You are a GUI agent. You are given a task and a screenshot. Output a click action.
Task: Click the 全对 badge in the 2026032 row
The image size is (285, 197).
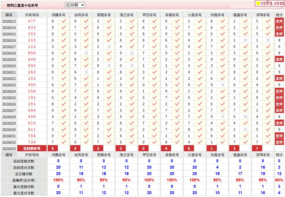(x=279, y=142)
